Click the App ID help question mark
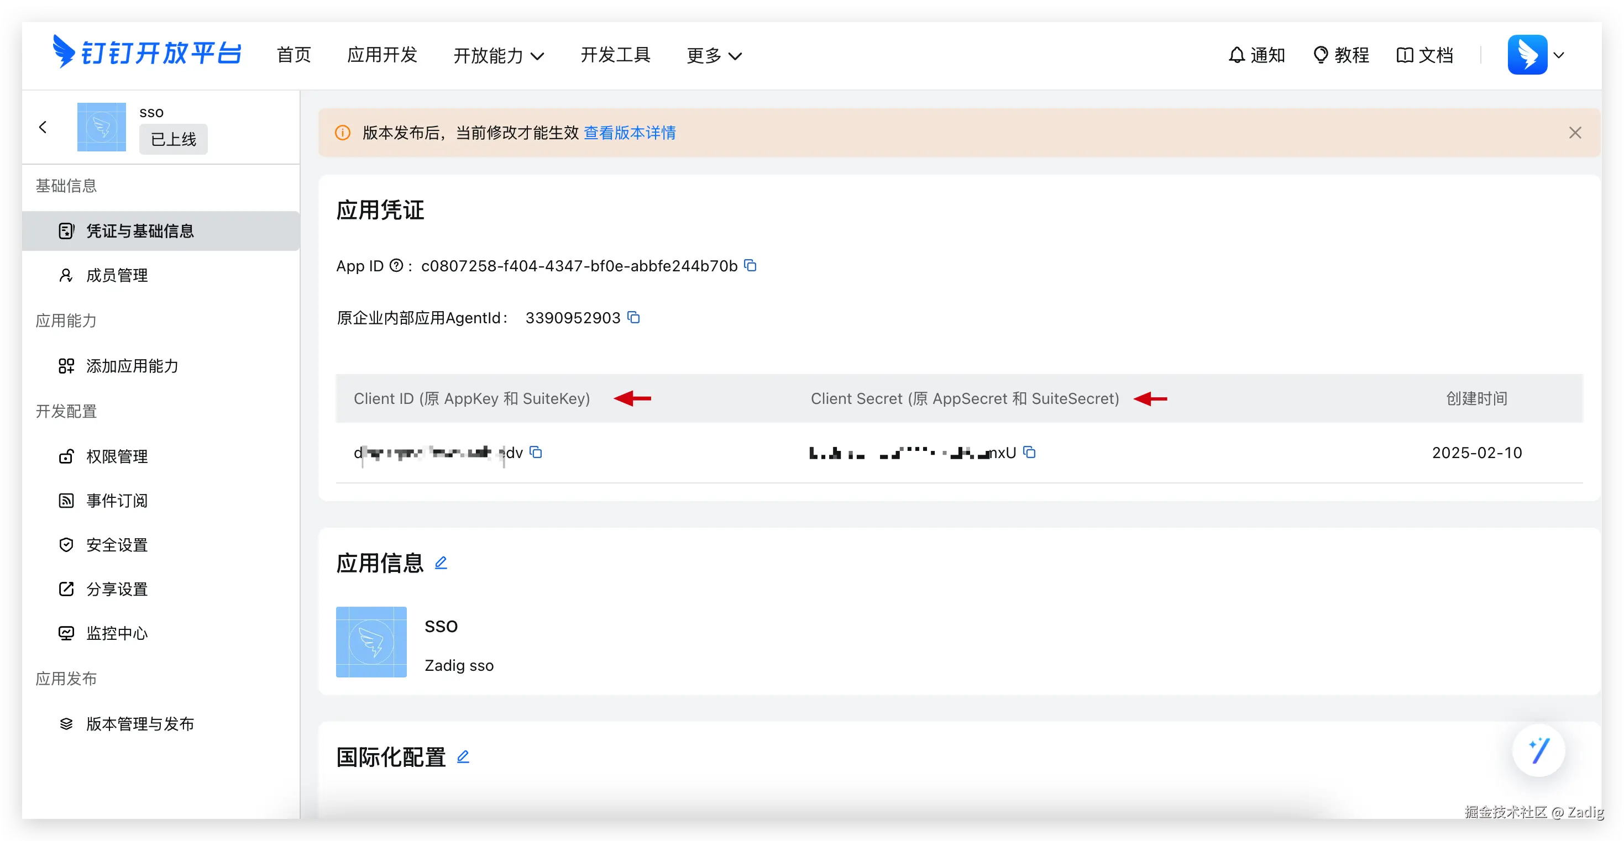The image size is (1624, 841). [x=396, y=265]
